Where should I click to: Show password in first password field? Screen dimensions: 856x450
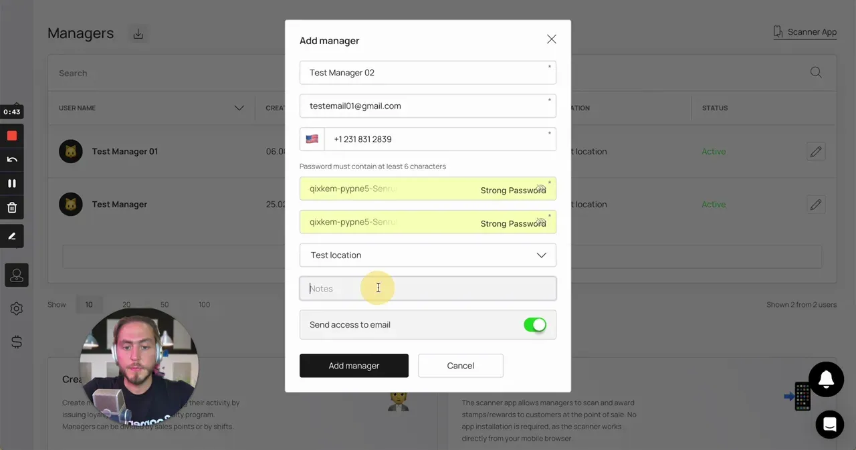(x=541, y=188)
